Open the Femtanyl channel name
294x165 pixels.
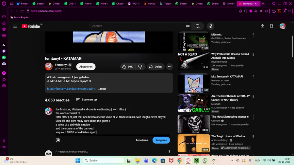pyautogui.click(x=61, y=65)
